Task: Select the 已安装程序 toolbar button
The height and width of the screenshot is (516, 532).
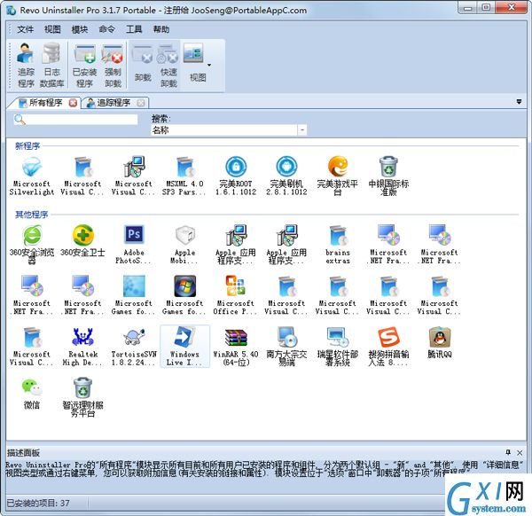Action: 84,65
